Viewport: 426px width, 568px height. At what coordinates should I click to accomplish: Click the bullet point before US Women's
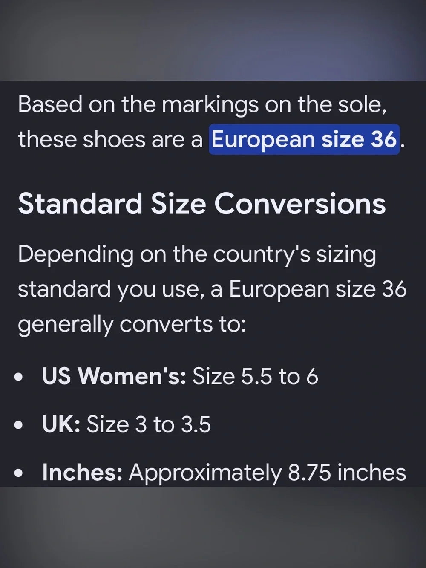18,377
